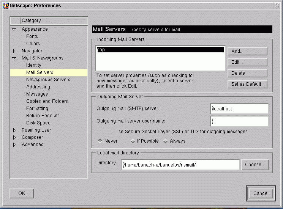The height and width of the screenshot is (209, 283).
Task: Open the Formatting settings
Action: click(x=37, y=108)
